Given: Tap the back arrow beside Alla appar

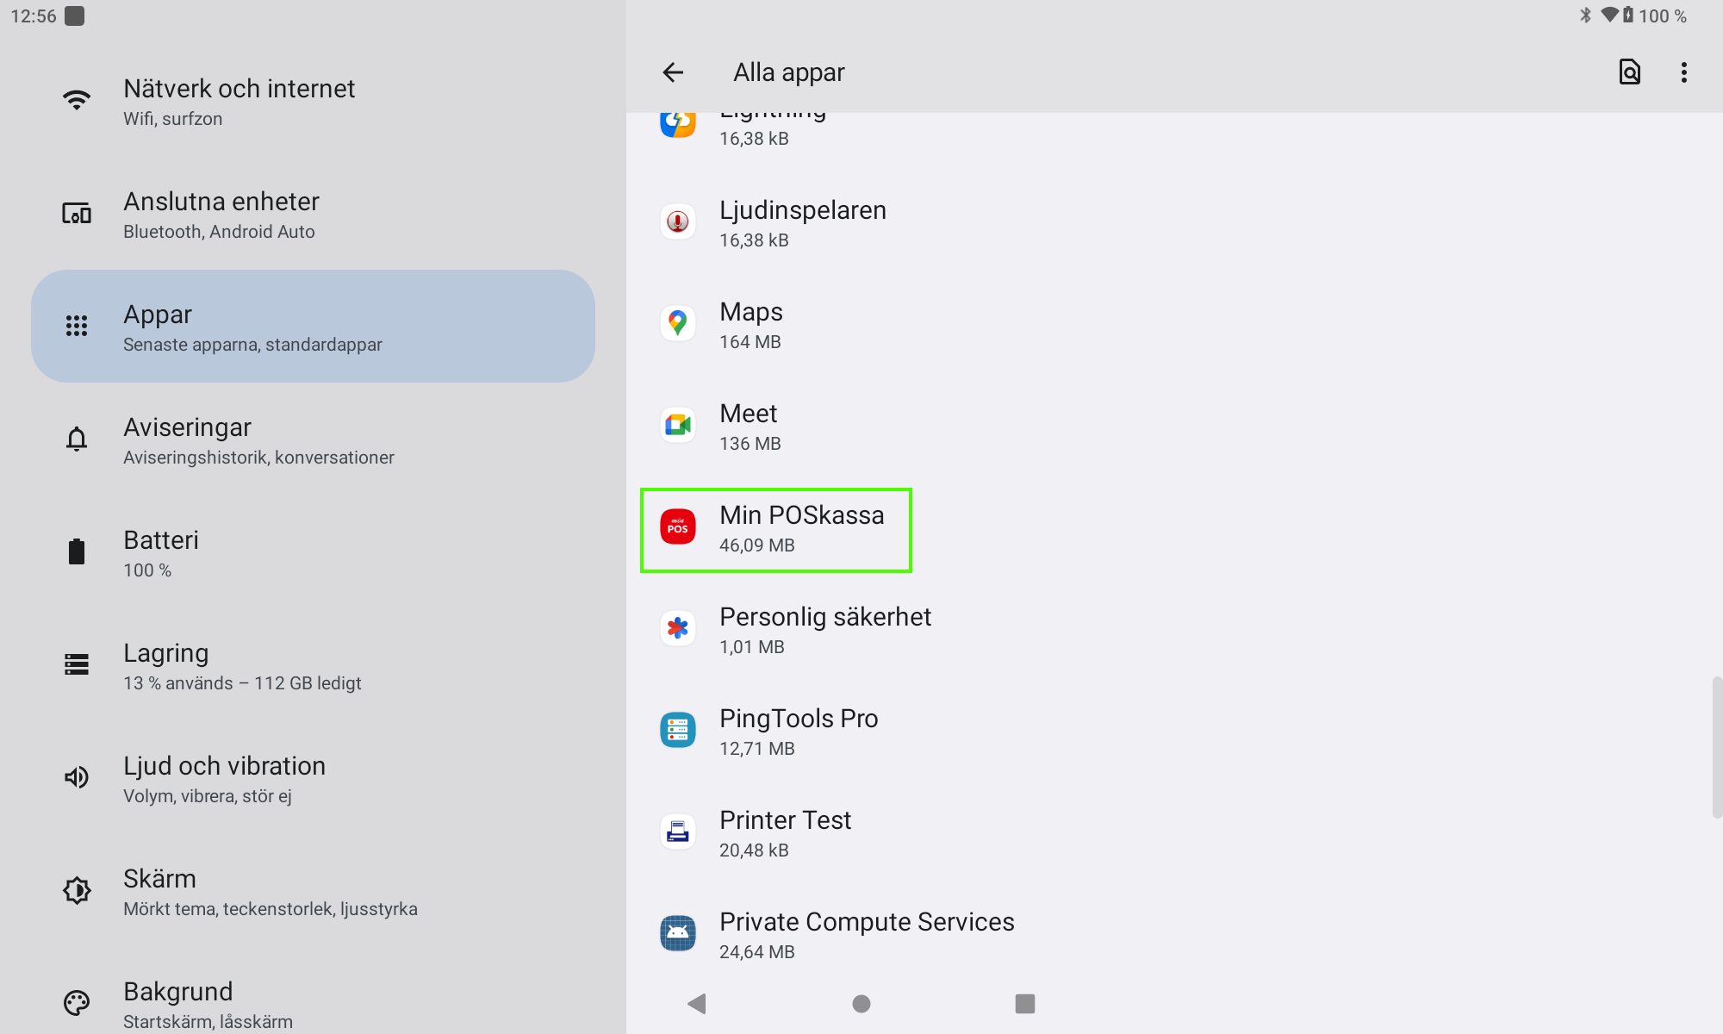Looking at the screenshot, I should (673, 72).
